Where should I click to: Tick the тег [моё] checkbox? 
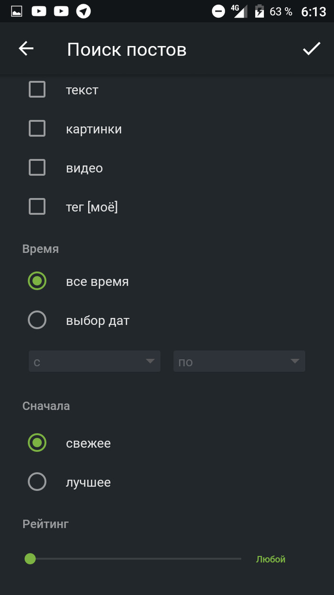click(37, 207)
